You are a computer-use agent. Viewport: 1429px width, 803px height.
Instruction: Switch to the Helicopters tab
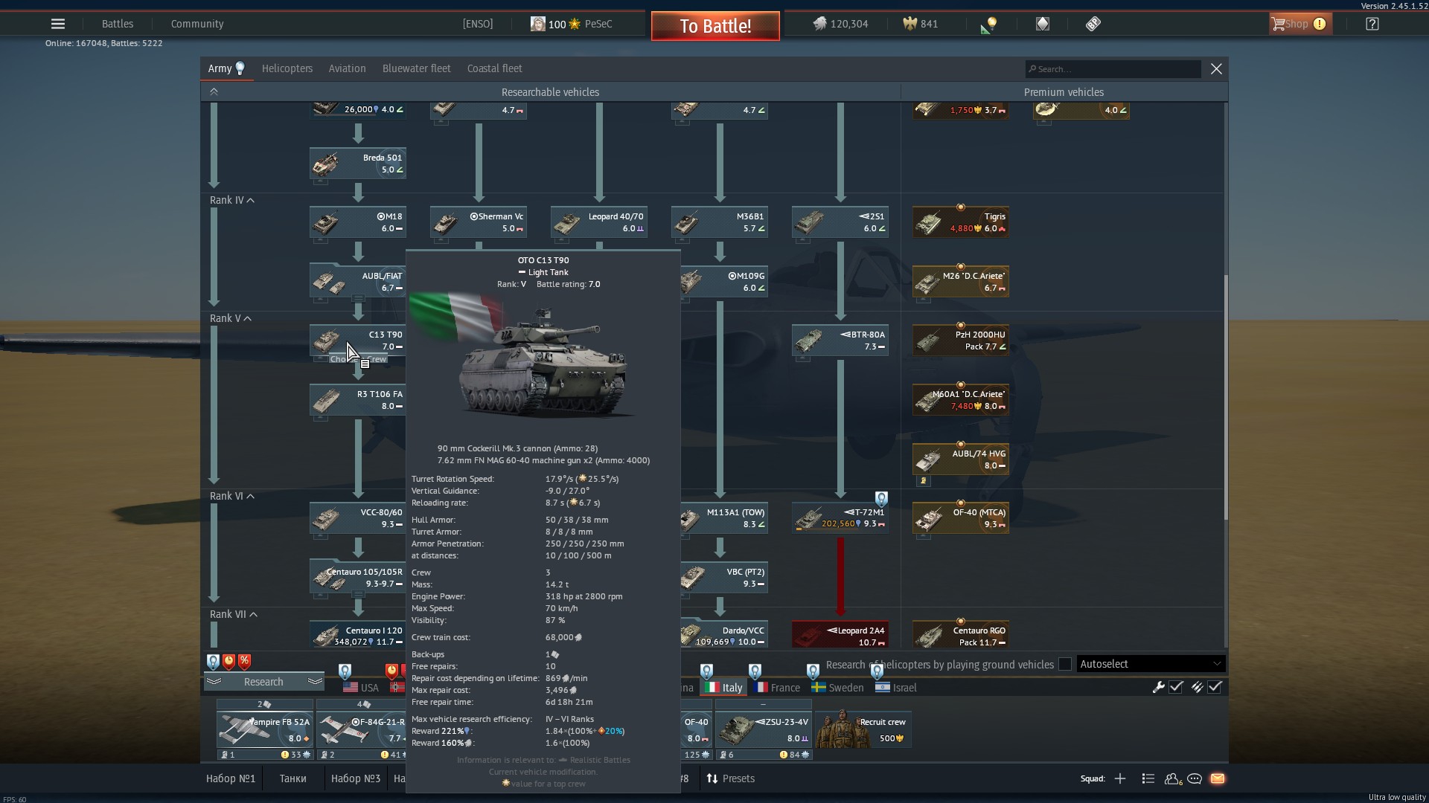click(287, 68)
